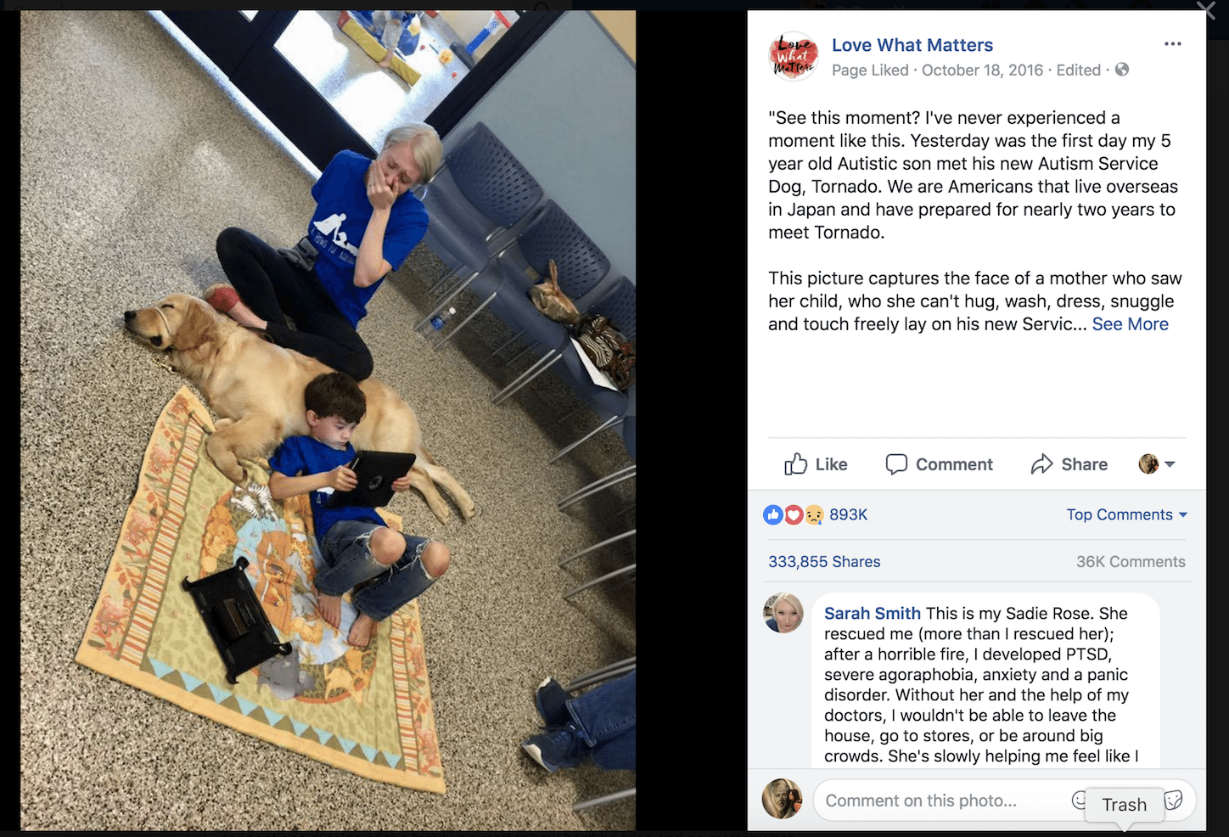Open the emoji picker in comment box

pyautogui.click(x=1079, y=800)
